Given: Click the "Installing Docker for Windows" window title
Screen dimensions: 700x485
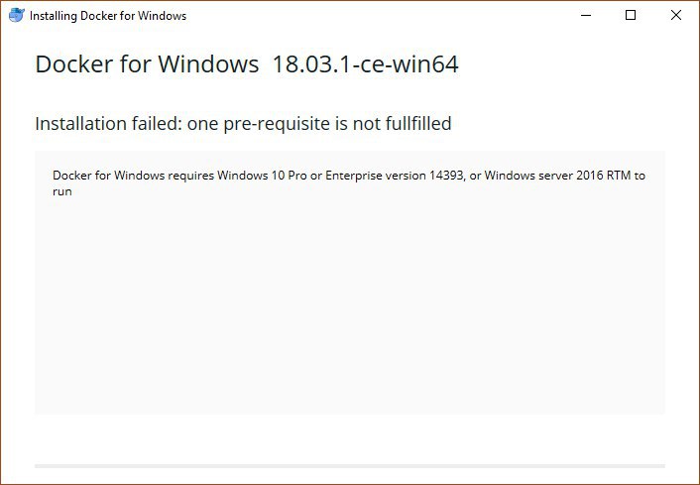Looking at the screenshot, I should tap(107, 16).
